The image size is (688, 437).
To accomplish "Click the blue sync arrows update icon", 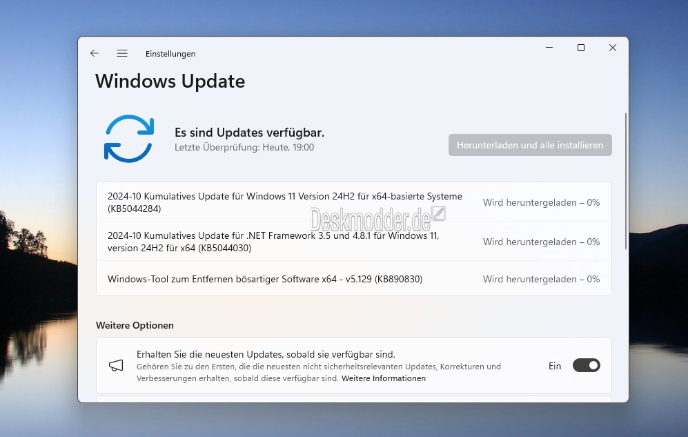I will click(x=129, y=139).
